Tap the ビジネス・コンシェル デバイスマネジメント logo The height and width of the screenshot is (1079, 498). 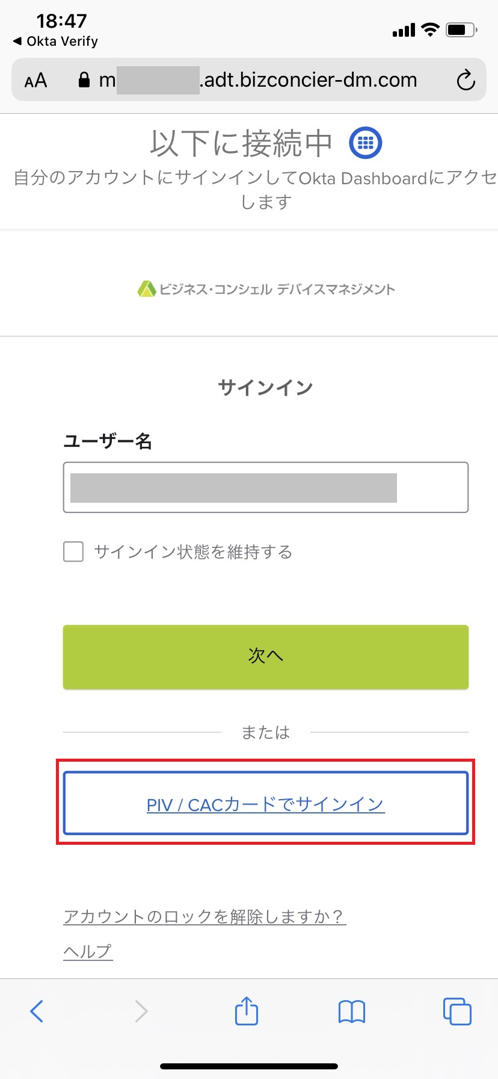point(266,290)
